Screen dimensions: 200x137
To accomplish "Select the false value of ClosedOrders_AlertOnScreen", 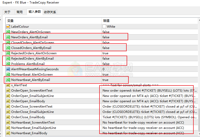I will [106, 43].
